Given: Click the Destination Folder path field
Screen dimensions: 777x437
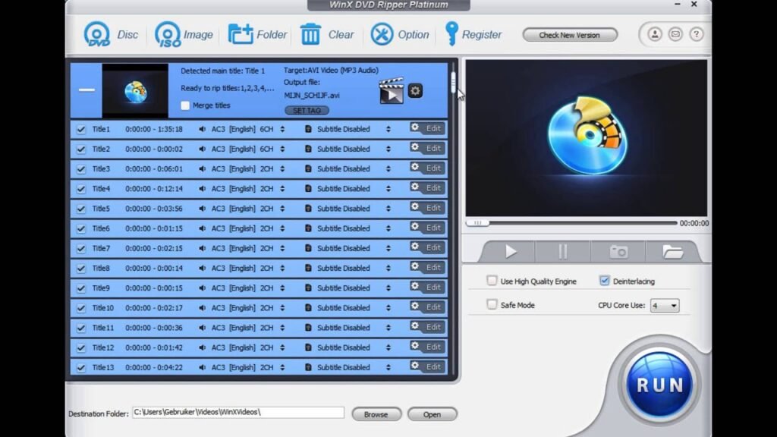Looking at the screenshot, I should pyautogui.click(x=238, y=412).
